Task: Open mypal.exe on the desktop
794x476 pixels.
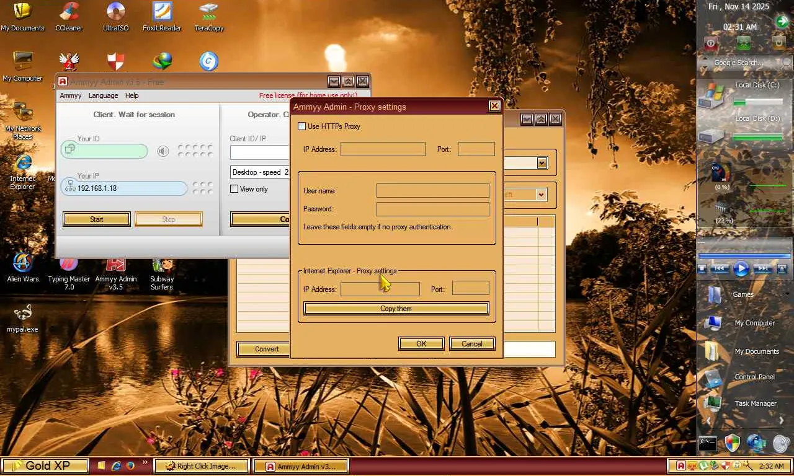Action: click(22, 319)
